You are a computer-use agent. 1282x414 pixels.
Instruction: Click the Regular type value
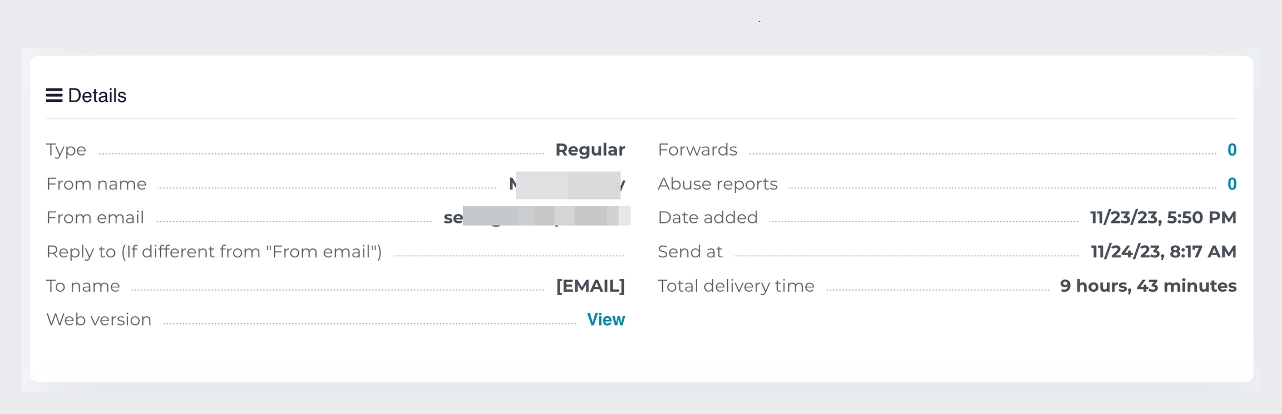[x=590, y=150]
